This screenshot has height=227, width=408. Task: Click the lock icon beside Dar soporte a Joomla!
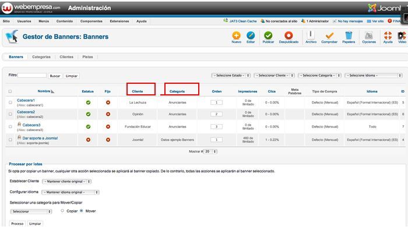click(x=19, y=137)
